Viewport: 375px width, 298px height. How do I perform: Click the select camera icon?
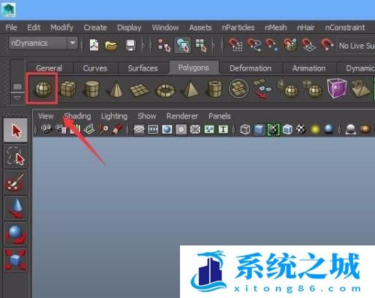46,129
